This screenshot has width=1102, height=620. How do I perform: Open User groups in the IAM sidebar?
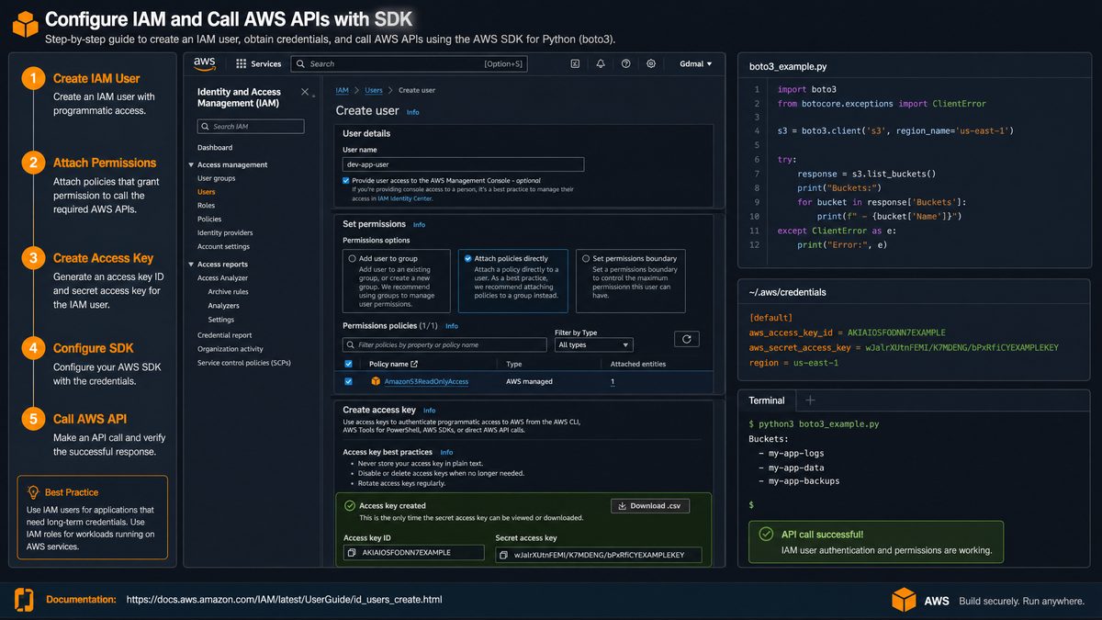(217, 178)
